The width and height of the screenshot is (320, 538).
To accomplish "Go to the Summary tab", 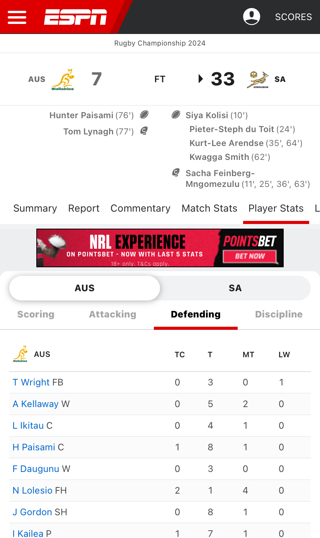I will [35, 208].
